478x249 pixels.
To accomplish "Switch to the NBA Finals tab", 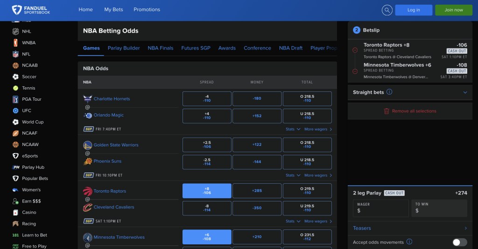I will [161, 48].
